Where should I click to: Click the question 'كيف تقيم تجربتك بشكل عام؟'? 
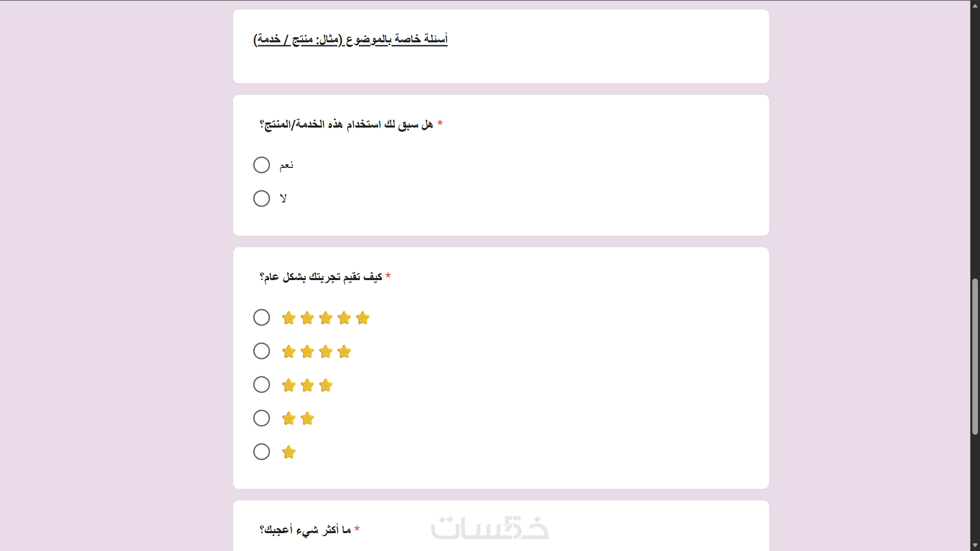(x=321, y=277)
